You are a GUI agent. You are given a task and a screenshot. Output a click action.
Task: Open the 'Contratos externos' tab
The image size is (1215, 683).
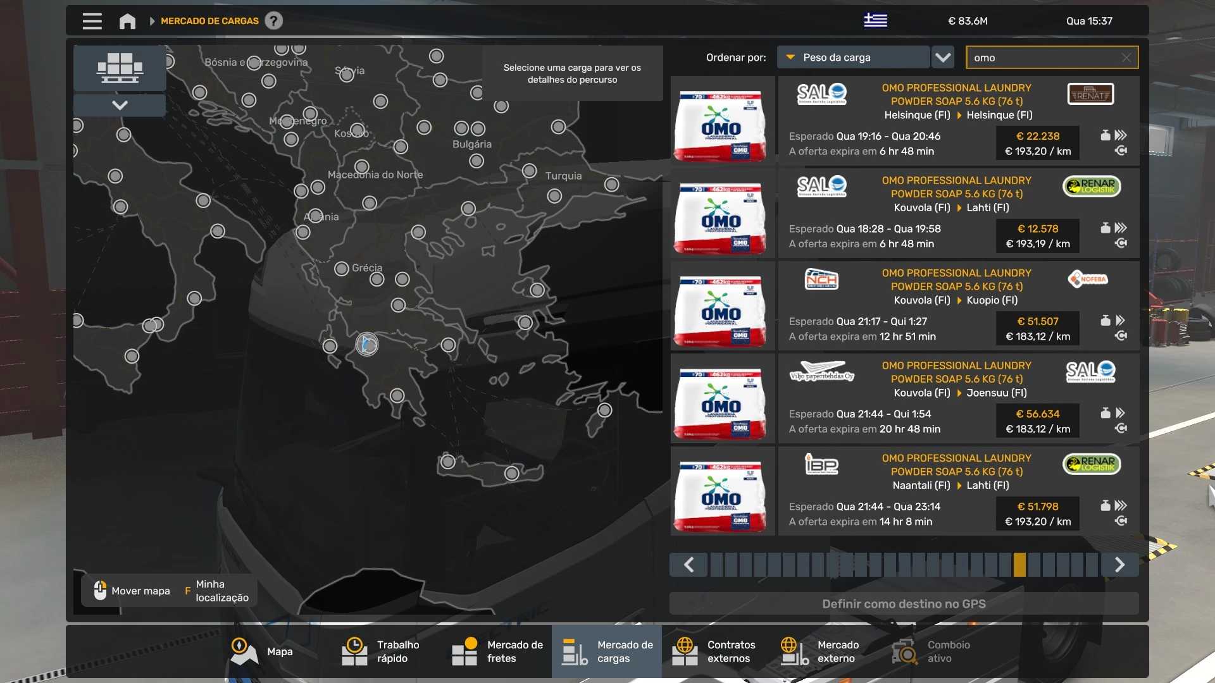pyautogui.click(x=717, y=652)
